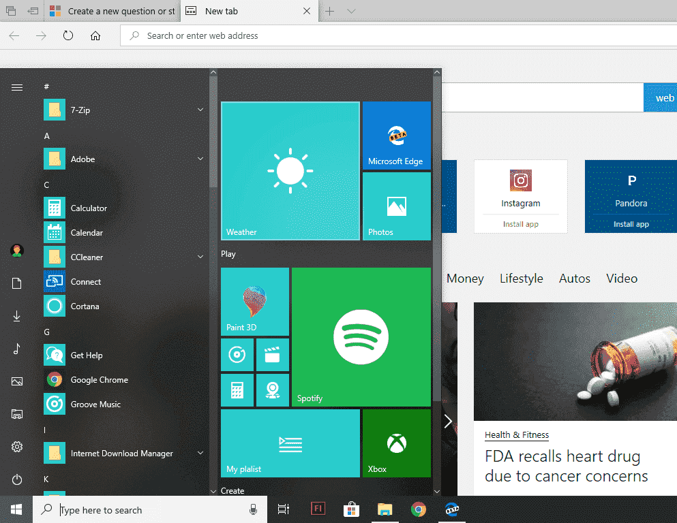
Task: Open Music folder from the Start sidebar
Action: pyautogui.click(x=17, y=349)
